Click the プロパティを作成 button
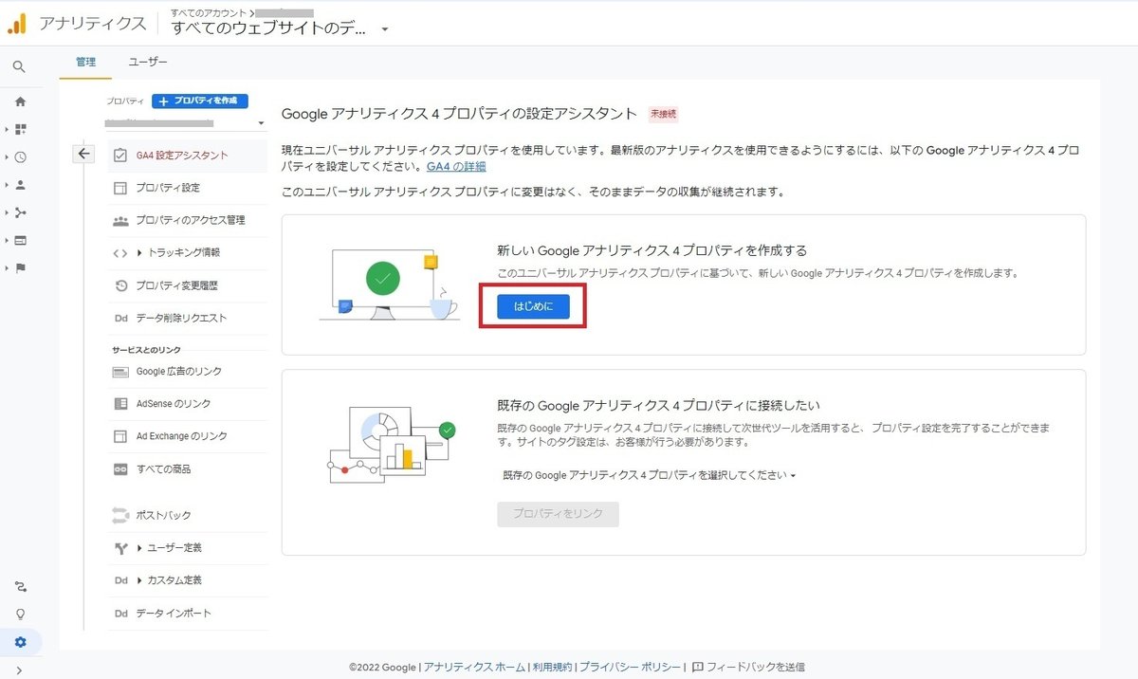The width and height of the screenshot is (1138, 679). (200, 101)
